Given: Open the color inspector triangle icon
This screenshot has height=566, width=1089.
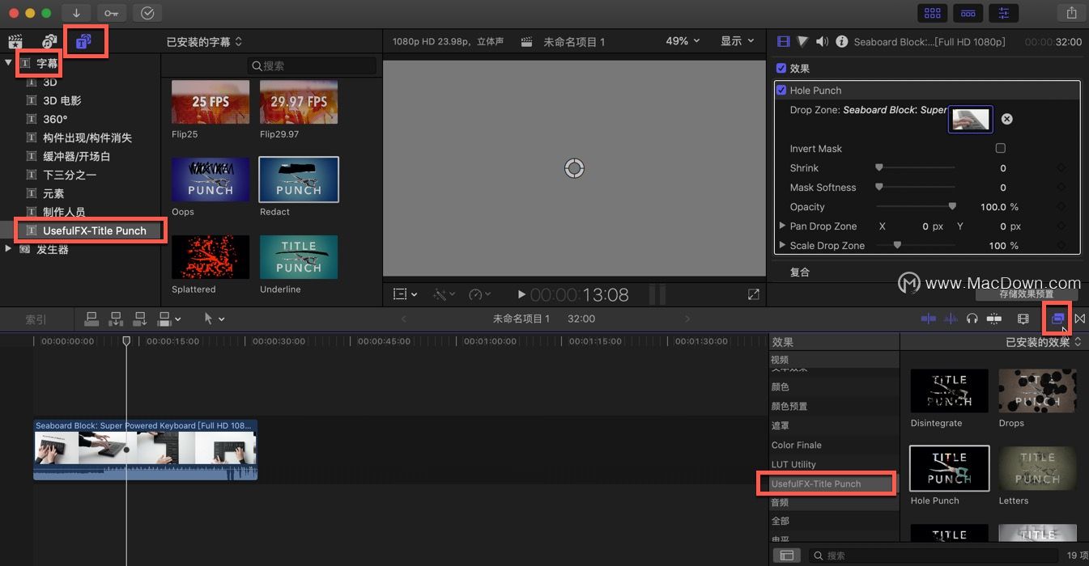Looking at the screenshot, I should [x=802, y=41].
